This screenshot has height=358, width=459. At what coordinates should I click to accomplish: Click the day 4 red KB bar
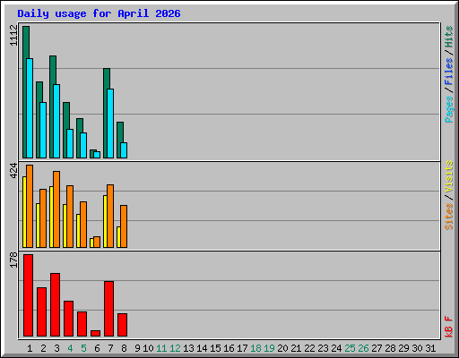pyautogui.click(x=68, y=319)
